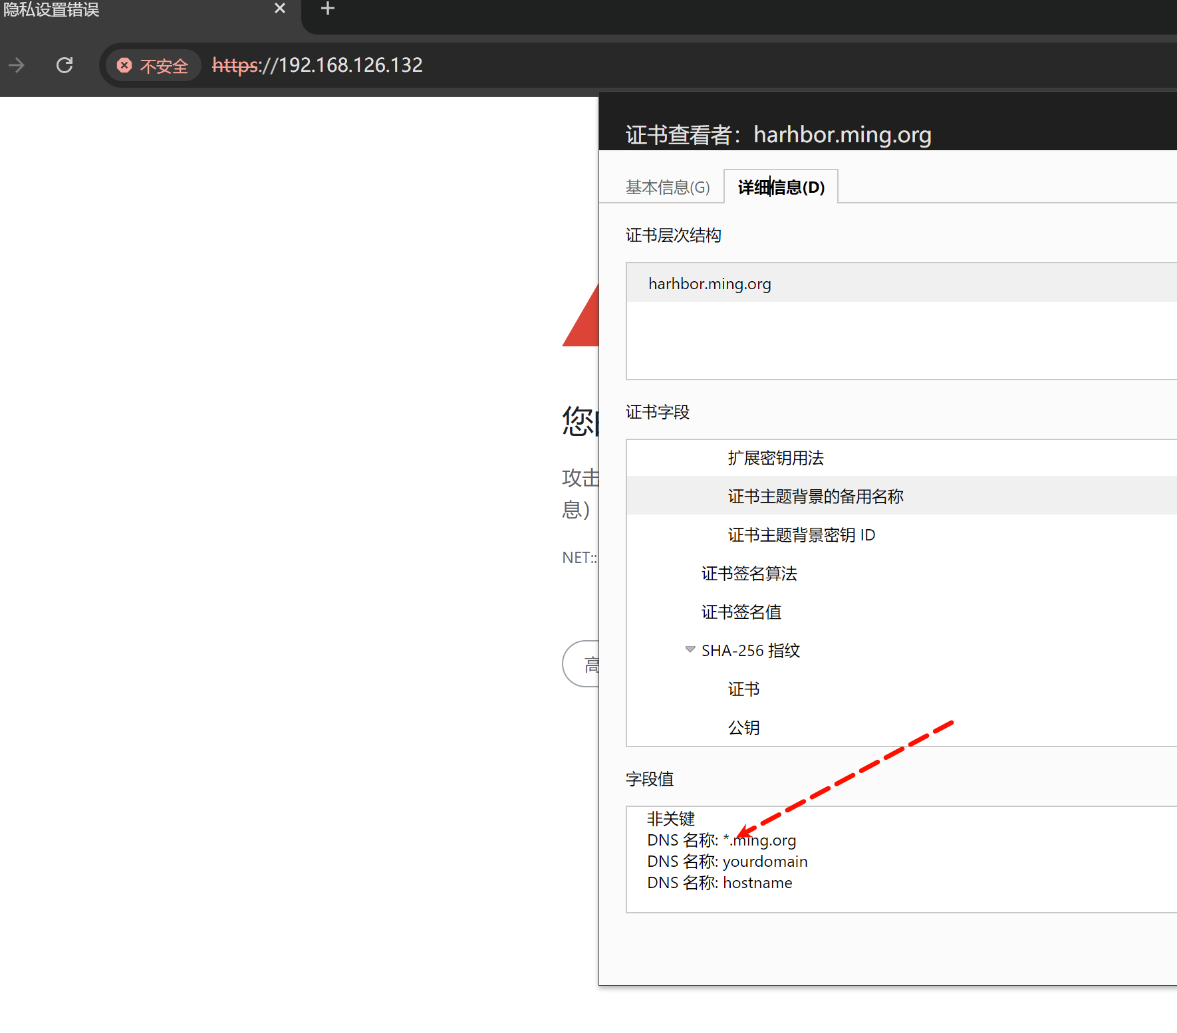
Task: Select the 证书签名值 field
Action: 741,612
